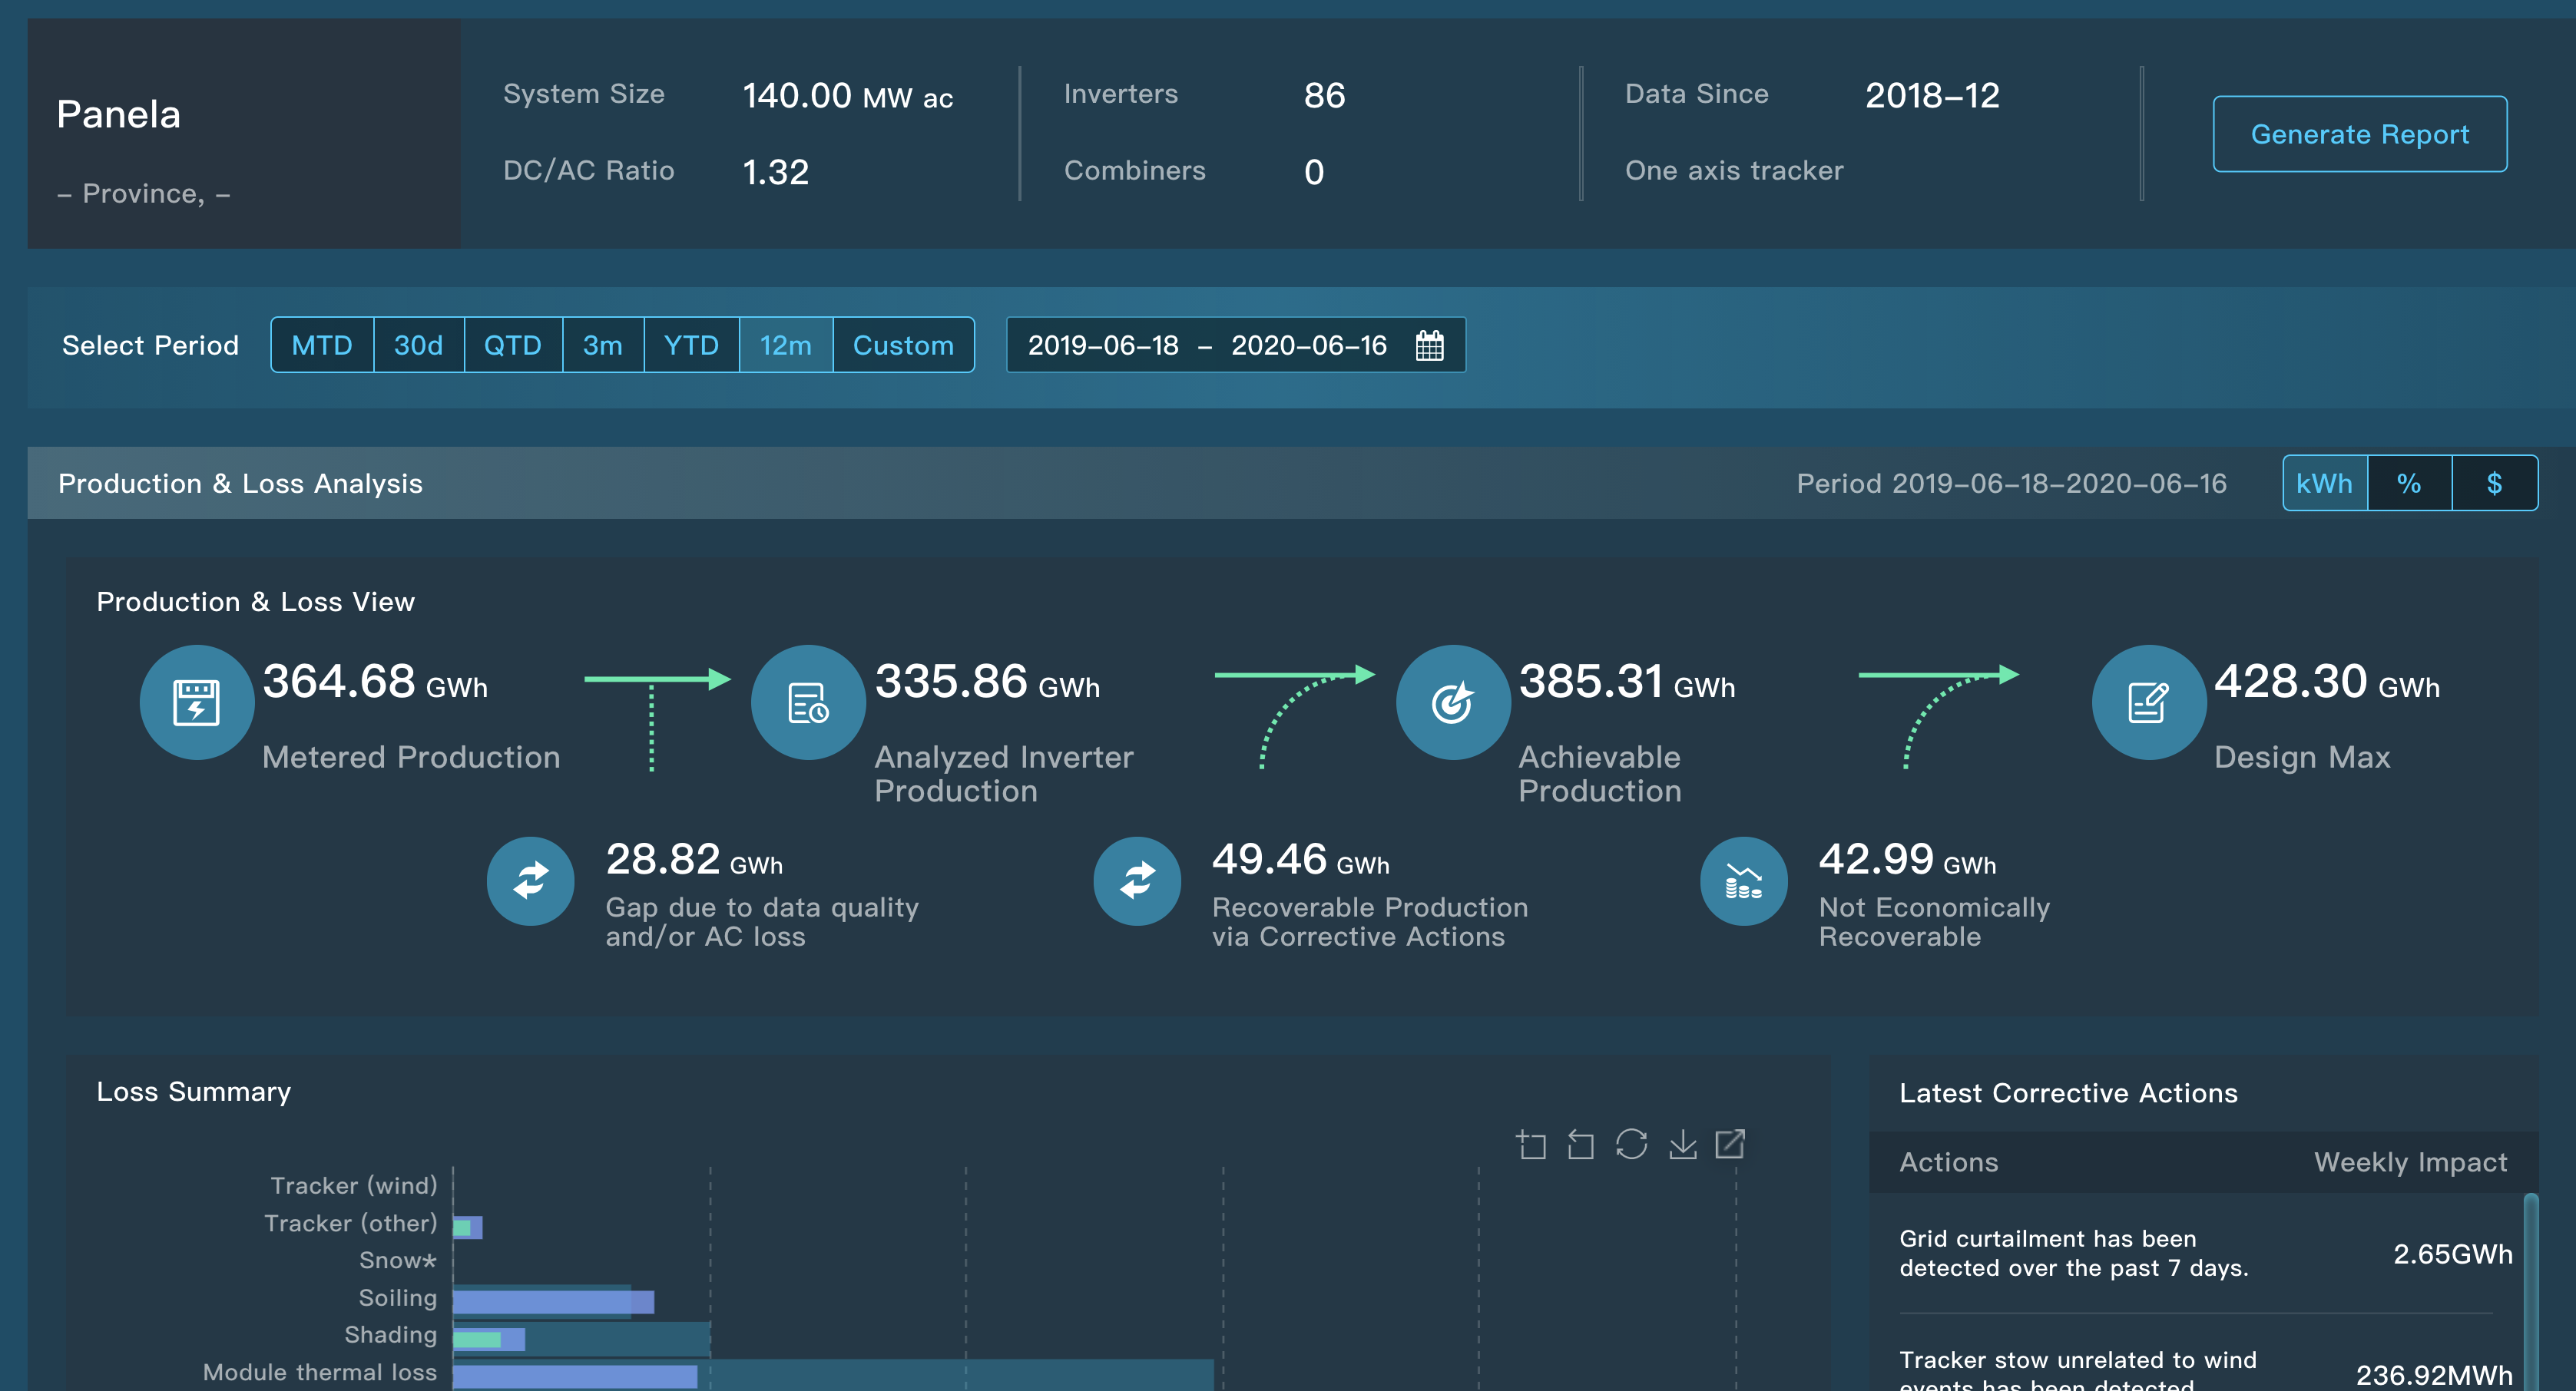The image size is (2576, 1391).
Task: Click the Achievable Production target icon
Action: (x=1453, y=702)
